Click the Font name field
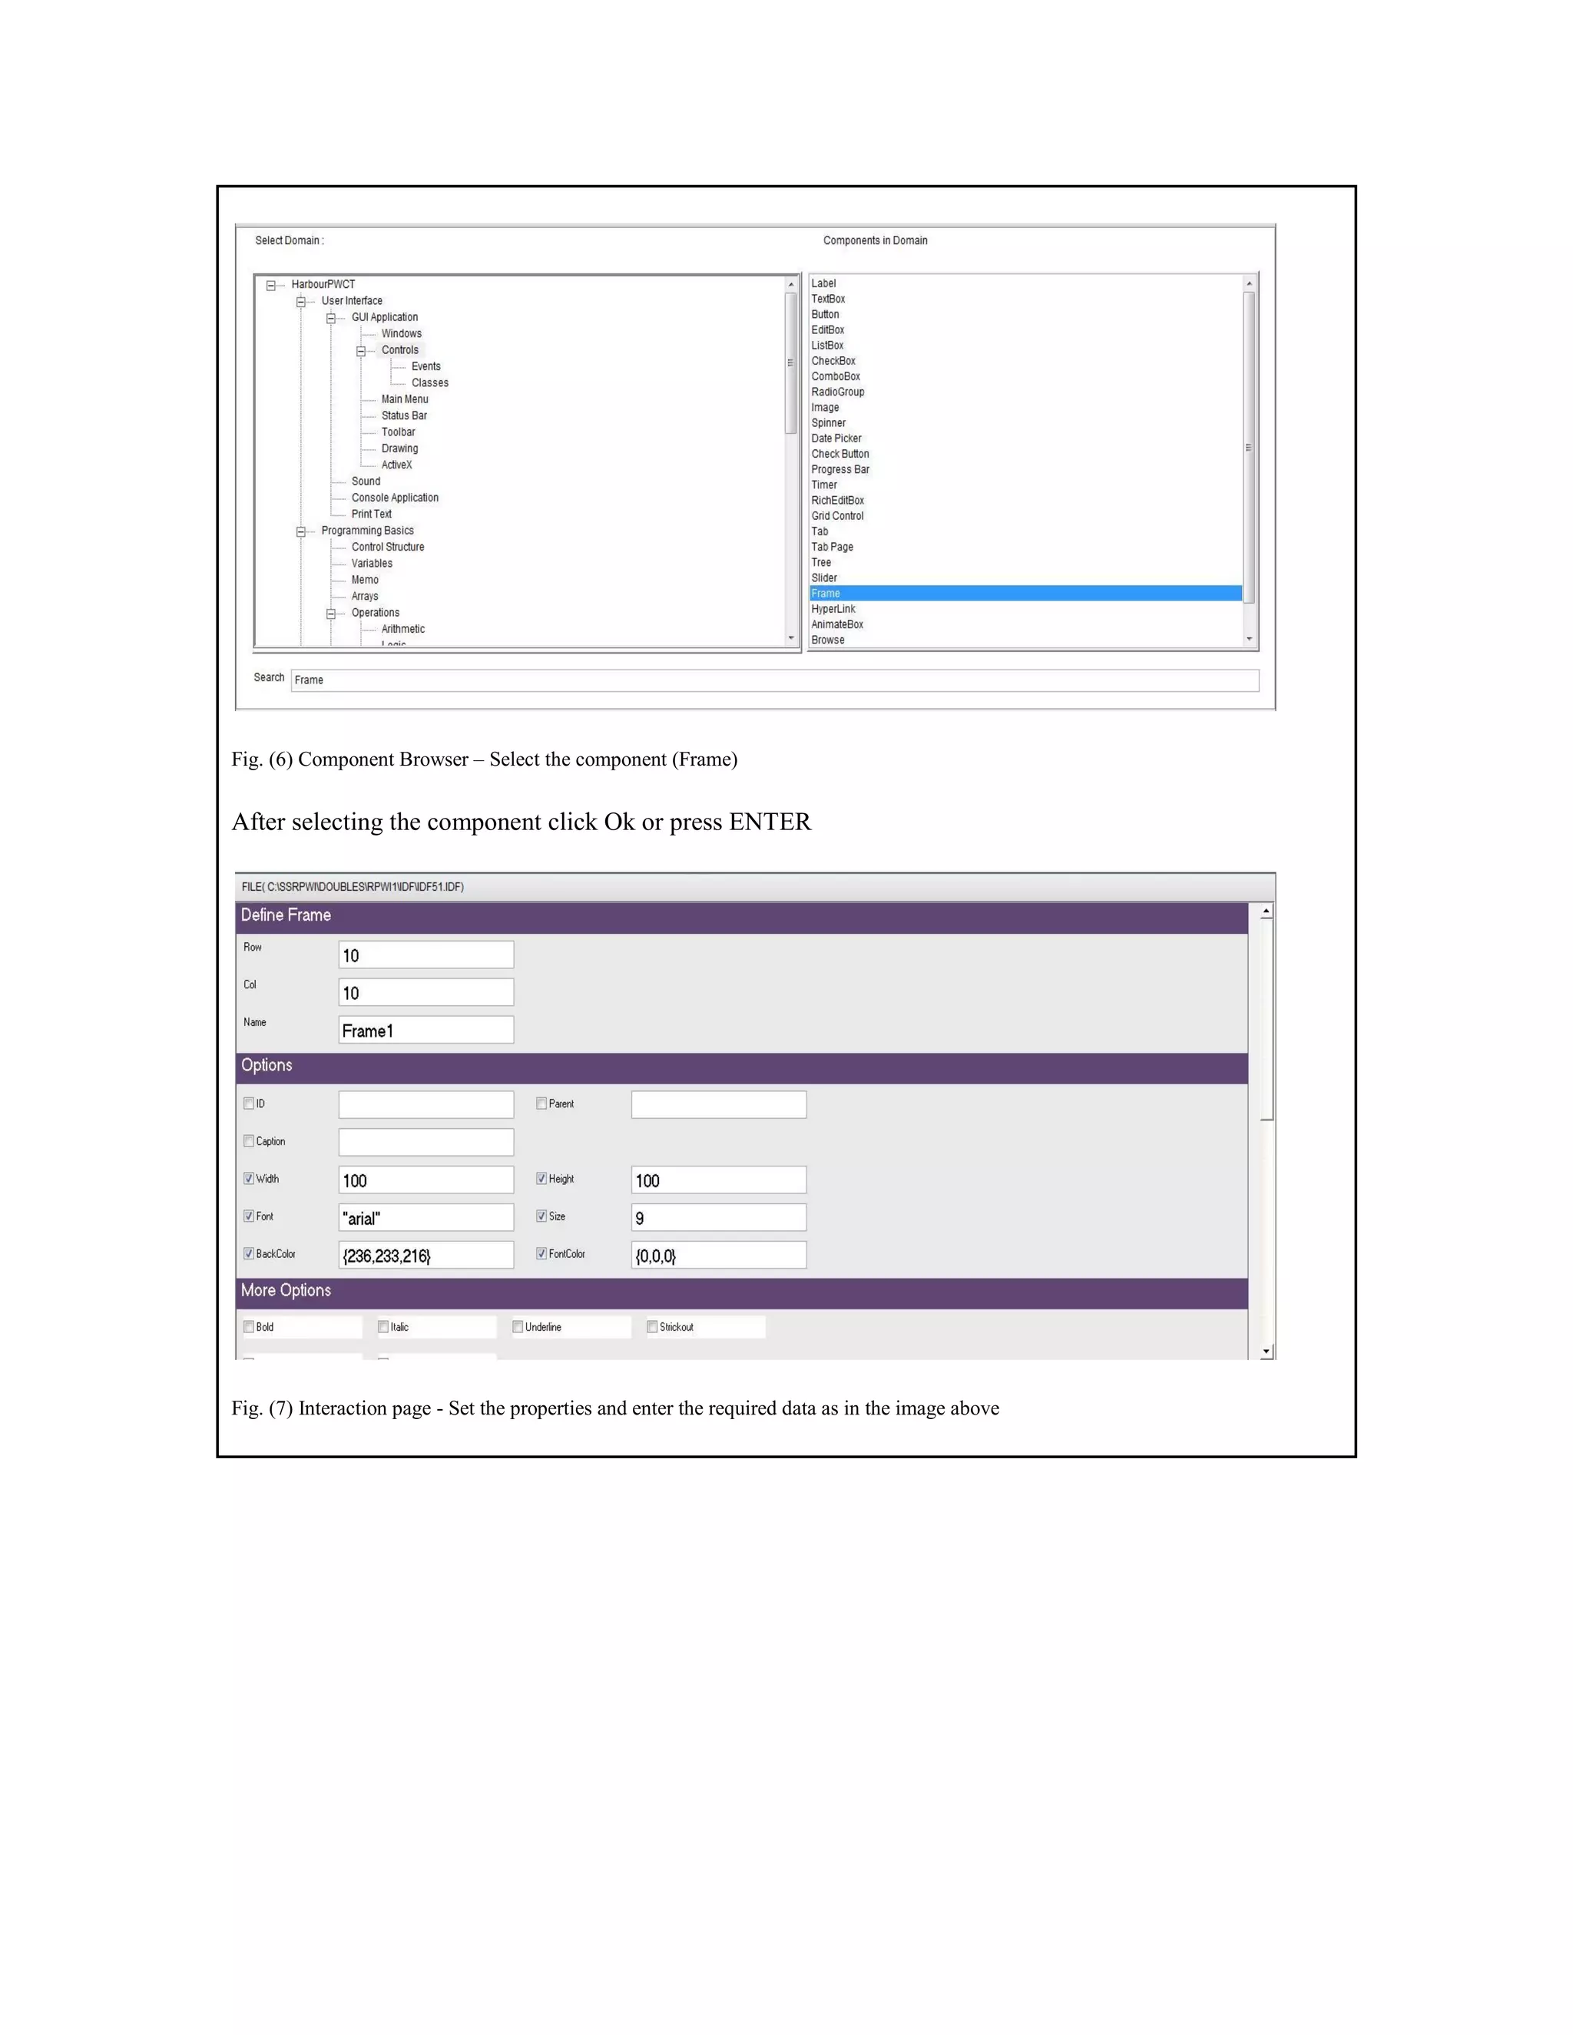1573x2035 pixels. coord(426,1217)
